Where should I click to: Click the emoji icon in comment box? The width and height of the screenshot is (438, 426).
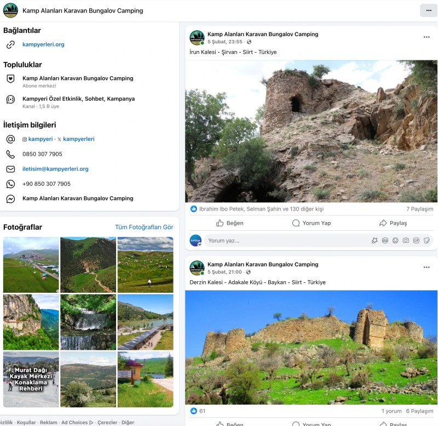tap(395, 240)
